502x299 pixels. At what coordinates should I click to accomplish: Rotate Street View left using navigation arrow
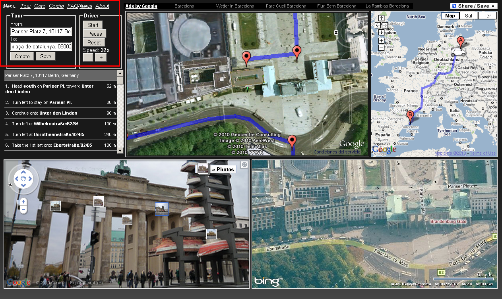point(17,179)
